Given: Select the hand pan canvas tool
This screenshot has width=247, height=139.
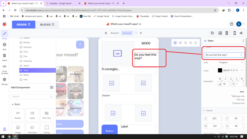Looking at the screenshot, I should (x=180, y=43).
